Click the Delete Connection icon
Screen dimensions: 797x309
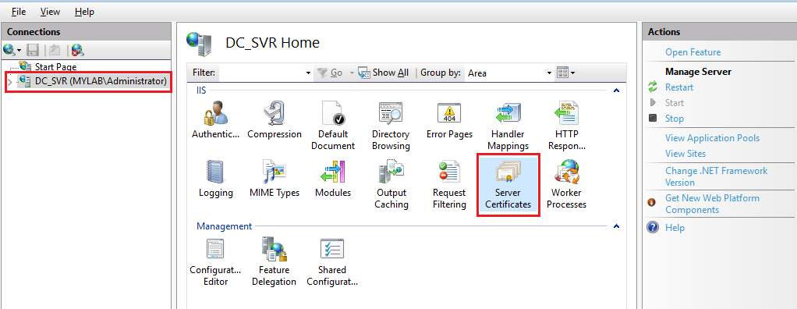click(x=78, y=50)
